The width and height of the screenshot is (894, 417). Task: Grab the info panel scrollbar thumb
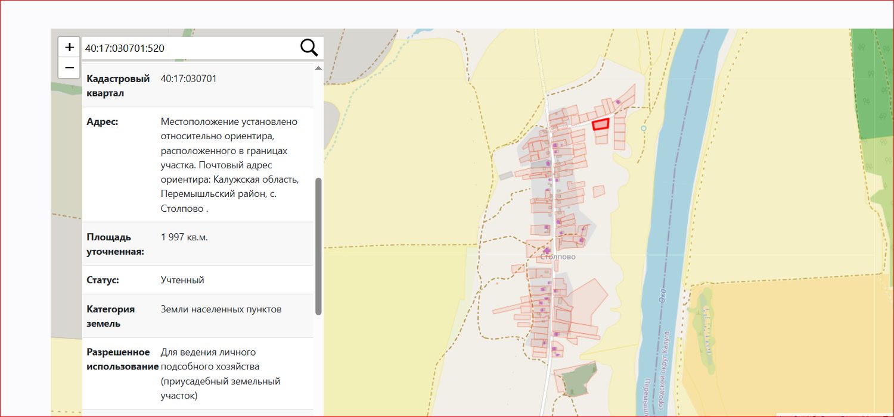point(318,246)
